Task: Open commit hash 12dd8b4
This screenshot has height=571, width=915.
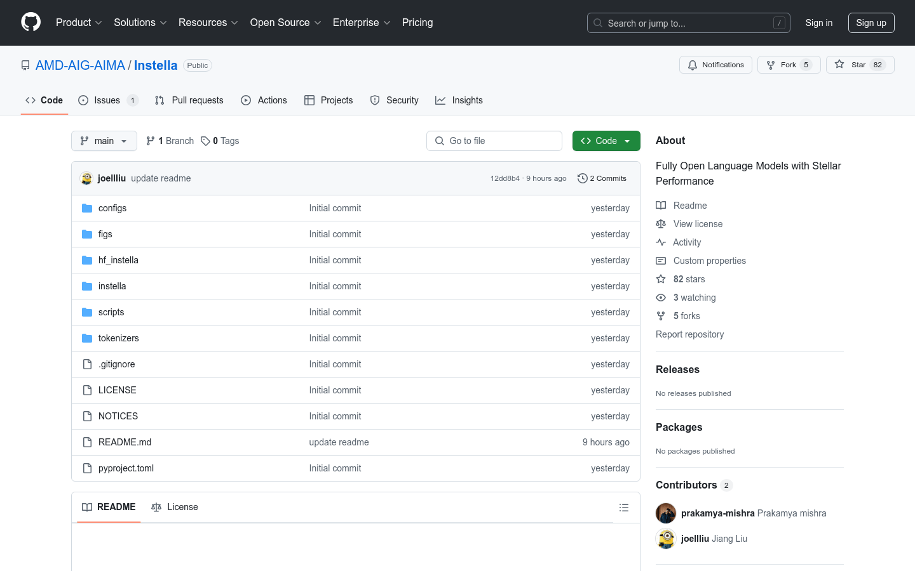Action: (505, 178)
